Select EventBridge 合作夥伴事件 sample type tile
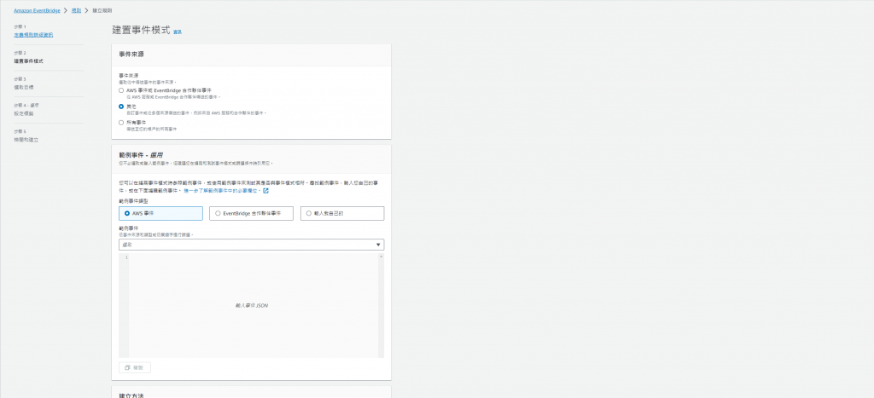This screenshot has width=874, height=398. click(252, 213)
